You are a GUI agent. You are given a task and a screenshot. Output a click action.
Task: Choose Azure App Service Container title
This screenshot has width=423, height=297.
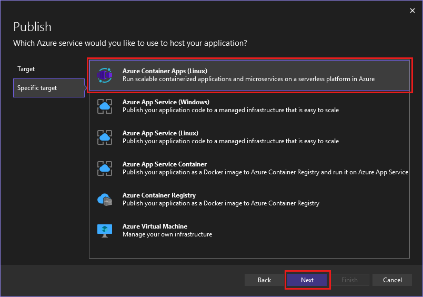click(x=165, y=164)
